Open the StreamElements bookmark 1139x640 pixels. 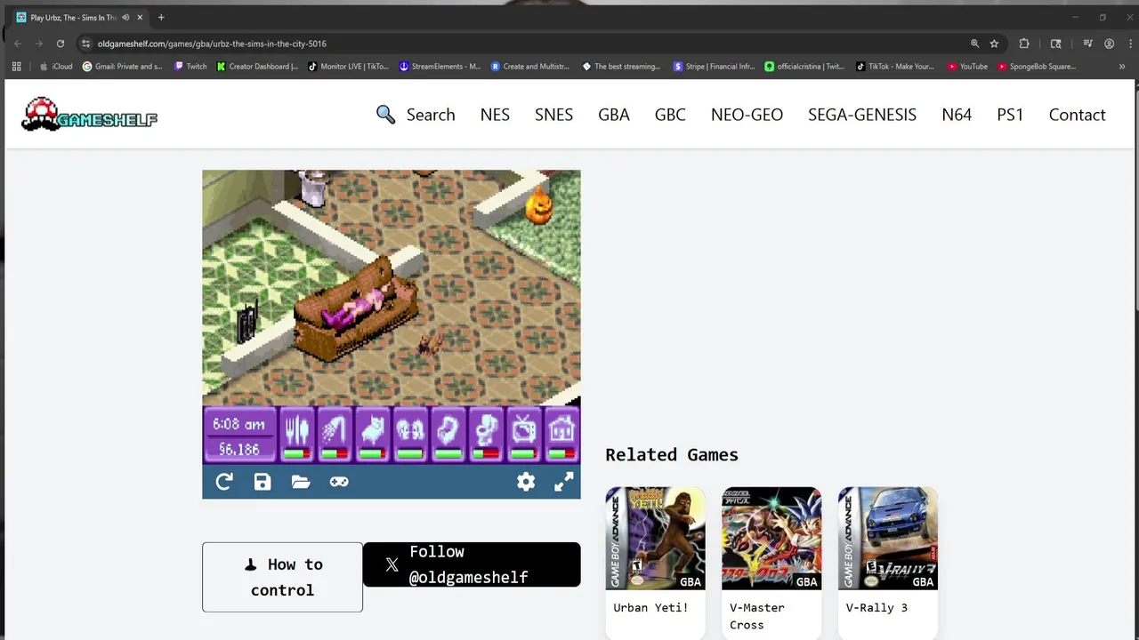[440, 67]
